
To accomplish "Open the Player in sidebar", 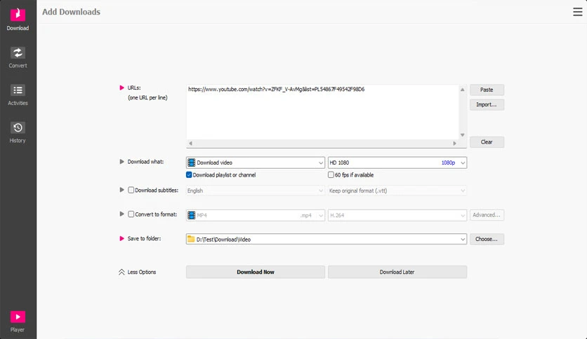I will (x=18, y=321).
